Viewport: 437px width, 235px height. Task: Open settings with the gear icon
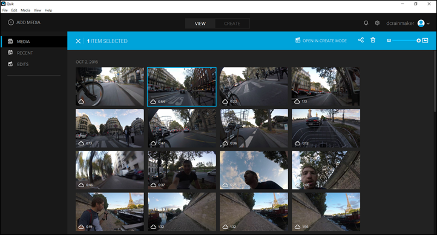[377, 23]
